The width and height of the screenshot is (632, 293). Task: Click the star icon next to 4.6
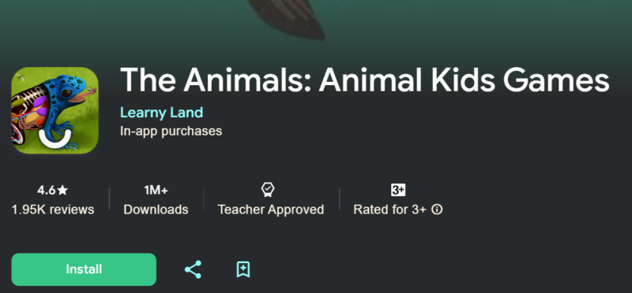[62, 190]
